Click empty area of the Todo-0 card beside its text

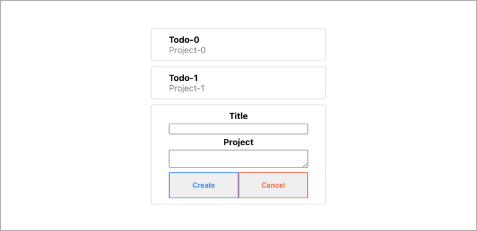point(265,44)
